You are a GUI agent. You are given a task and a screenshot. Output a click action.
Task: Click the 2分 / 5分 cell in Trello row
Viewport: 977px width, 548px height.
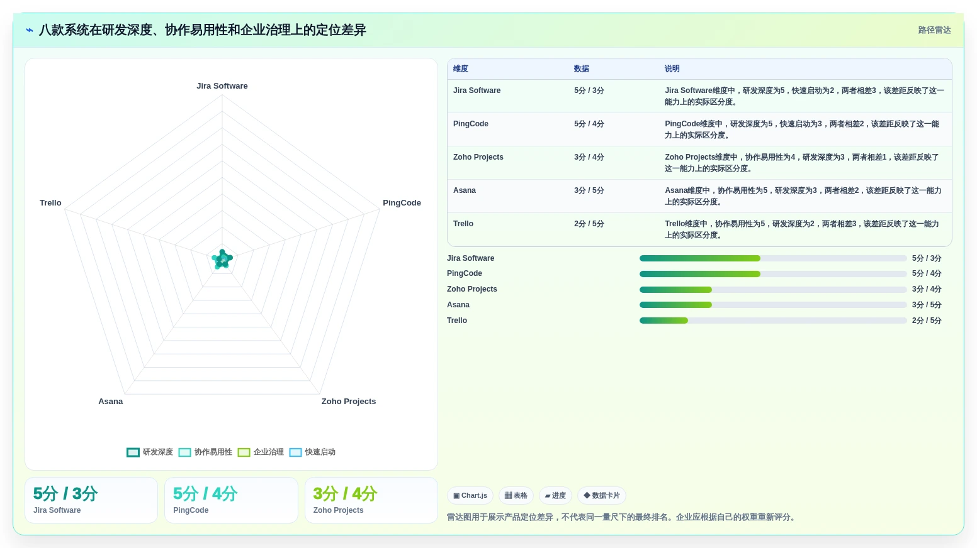[589, 224]
